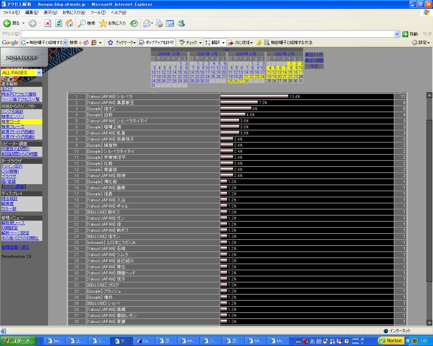Click the highlighter pen icon on Google toolbar
The height and width of the screenshot is (346, 433).
click(x=259, y=43)
